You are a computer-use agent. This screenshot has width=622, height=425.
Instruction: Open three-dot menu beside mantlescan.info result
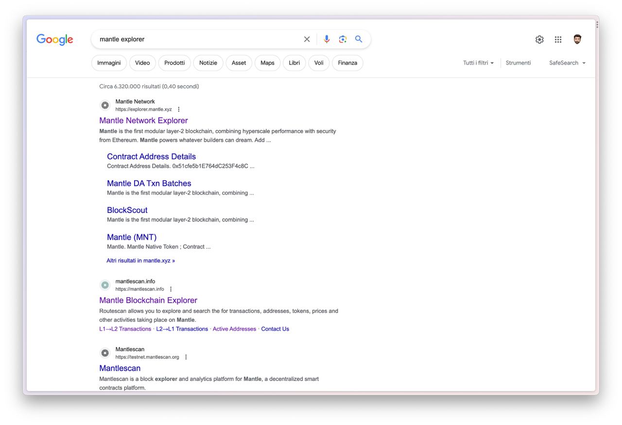[x=171, y=289]
